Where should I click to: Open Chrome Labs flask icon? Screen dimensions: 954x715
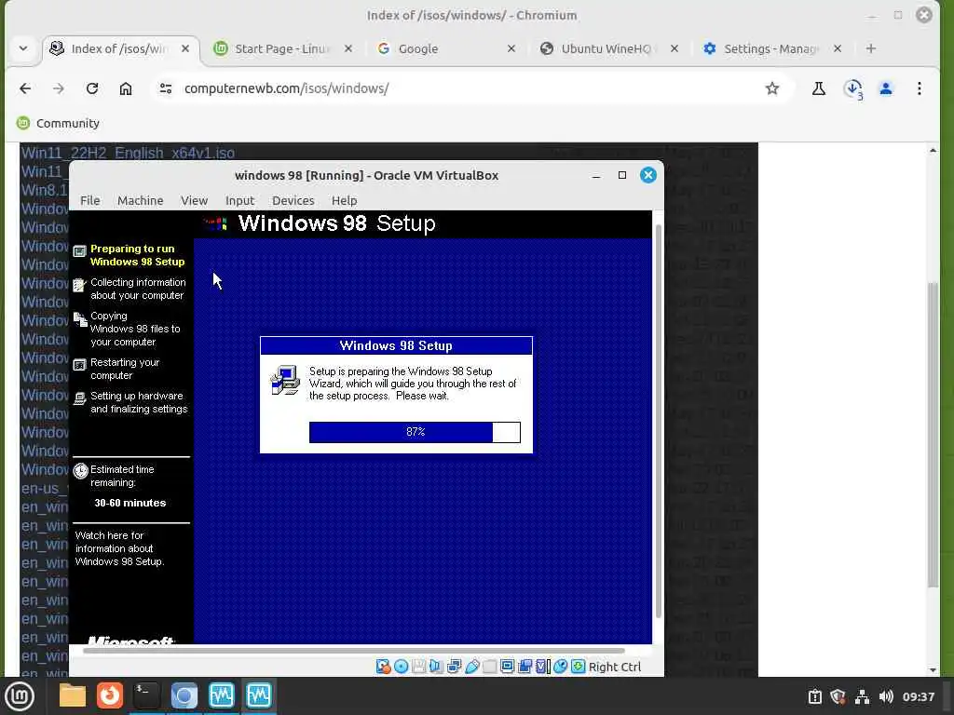click(818, 88)
